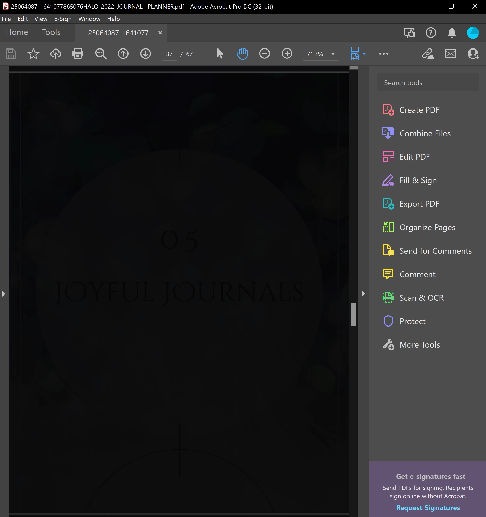486x517 pixels.
Task: Add the file to starred with star icon
Action: (33, 54)
